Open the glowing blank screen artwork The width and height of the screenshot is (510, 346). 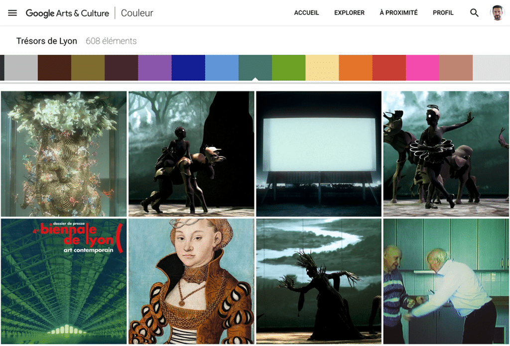(x=319, y=154)
